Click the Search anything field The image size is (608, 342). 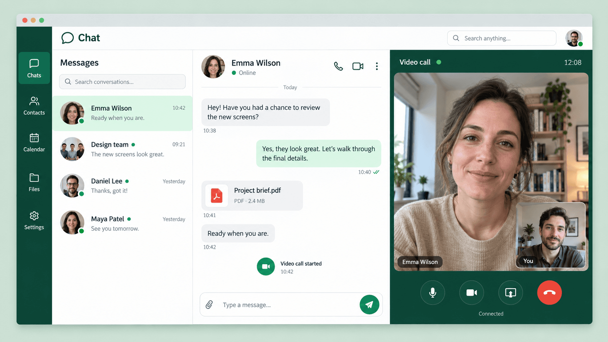(502, 38)
